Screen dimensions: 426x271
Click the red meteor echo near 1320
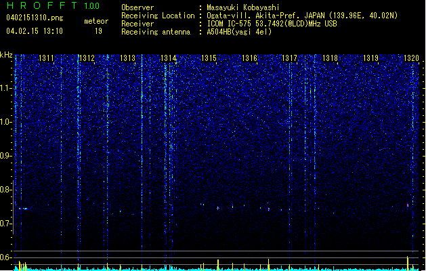pyautogui.click(x=408, y=205)
